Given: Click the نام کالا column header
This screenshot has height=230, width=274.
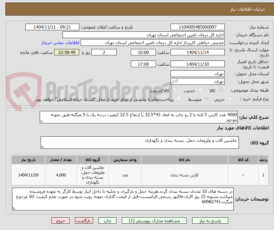Looking at the screenshot, I should click(184, 160).
